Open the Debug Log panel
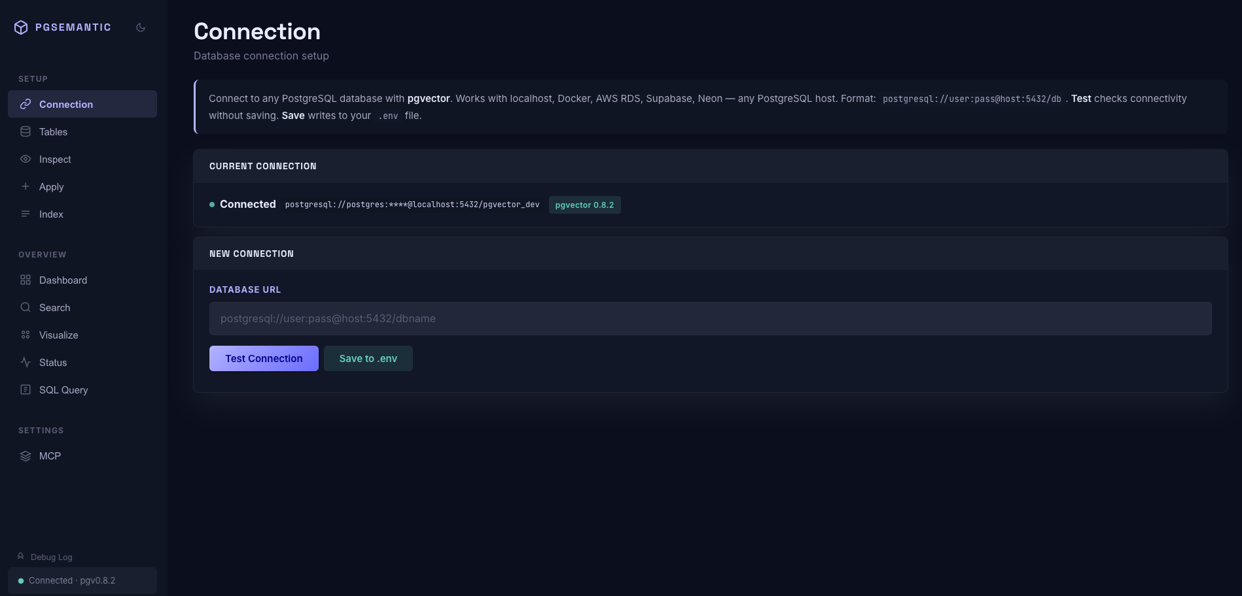The width and height of the screenshot is (1242, 596). click(44, 557)
